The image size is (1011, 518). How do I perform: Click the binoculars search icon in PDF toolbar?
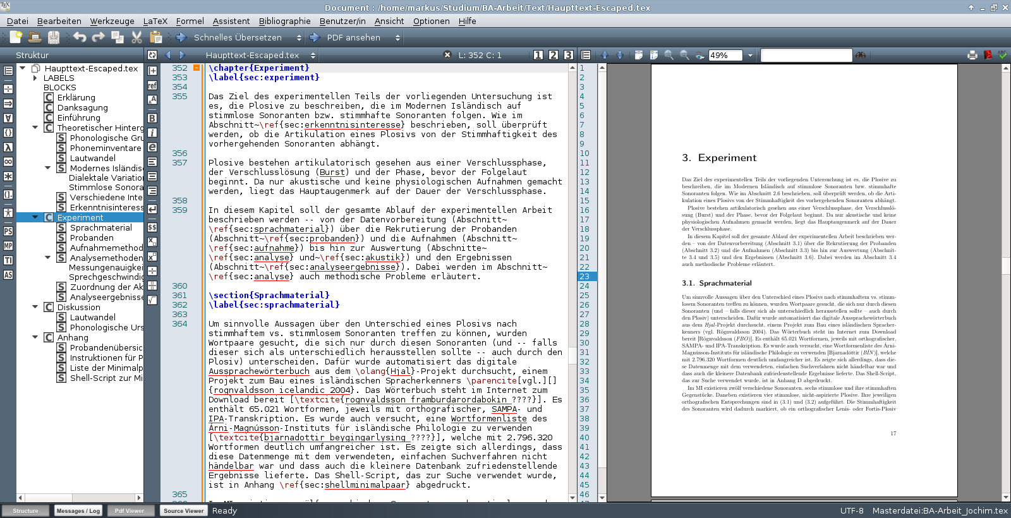[861, 56]
